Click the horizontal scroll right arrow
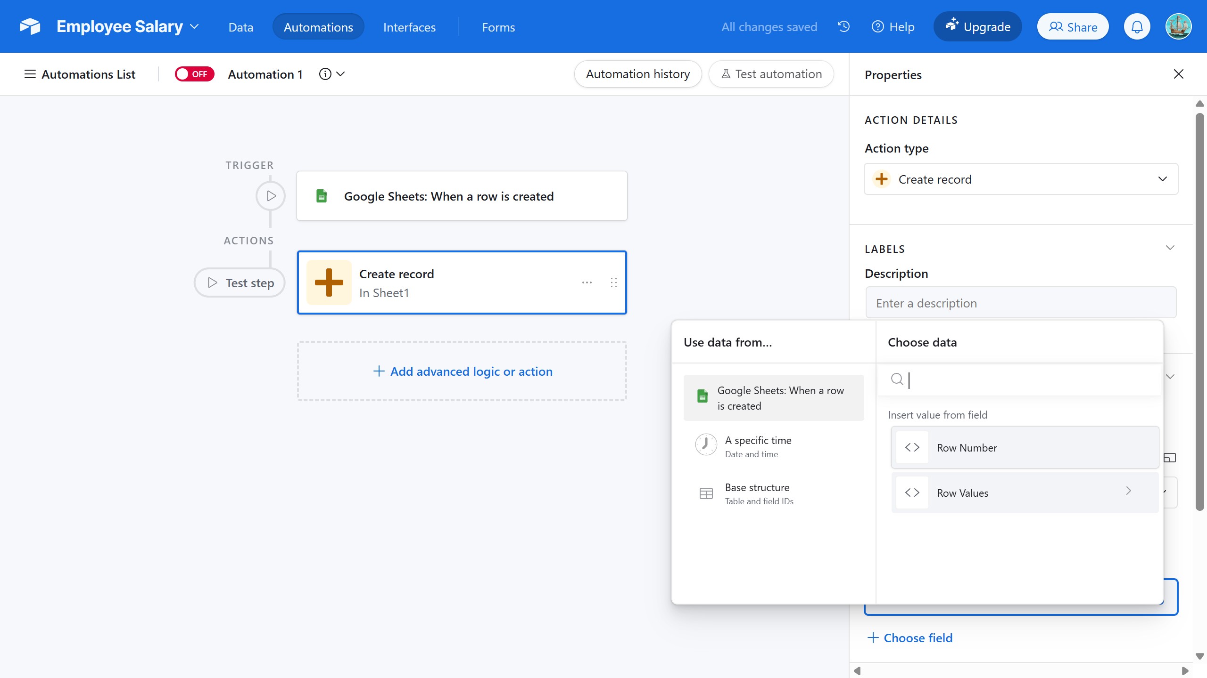1207x678 pixels. coord(1185,670)
